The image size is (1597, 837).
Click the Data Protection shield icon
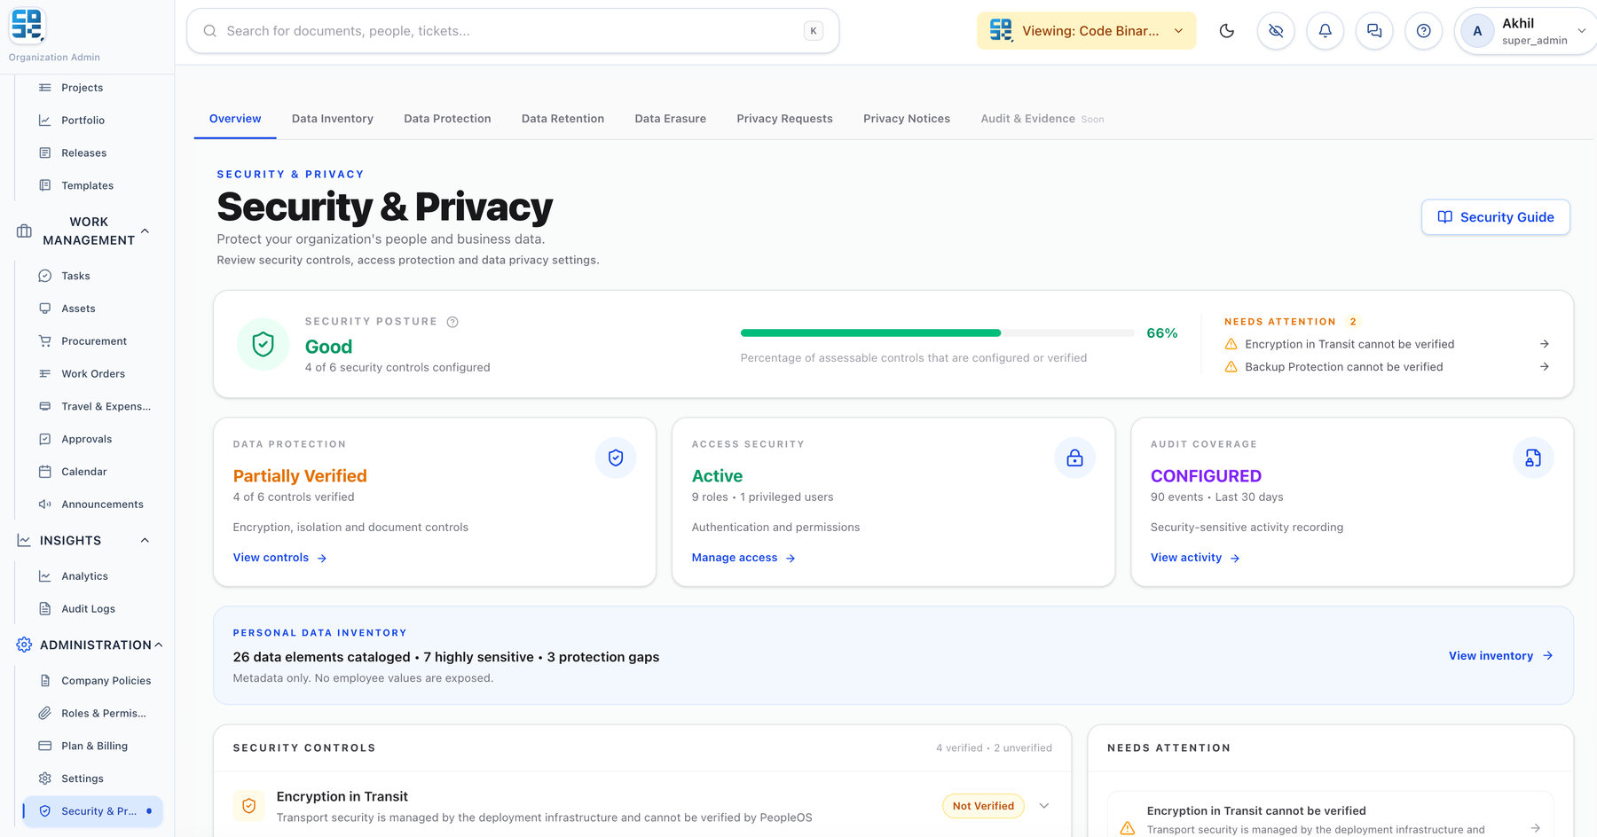click(x=616, y=458)
